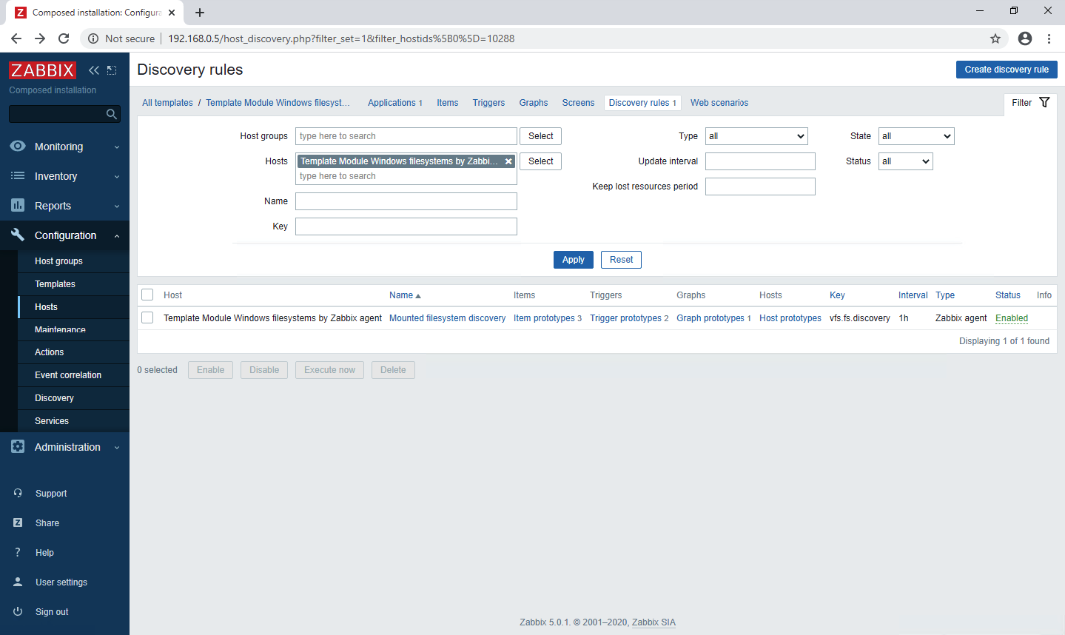
Task: Expand the Administration menu
Action: (64, 447)
